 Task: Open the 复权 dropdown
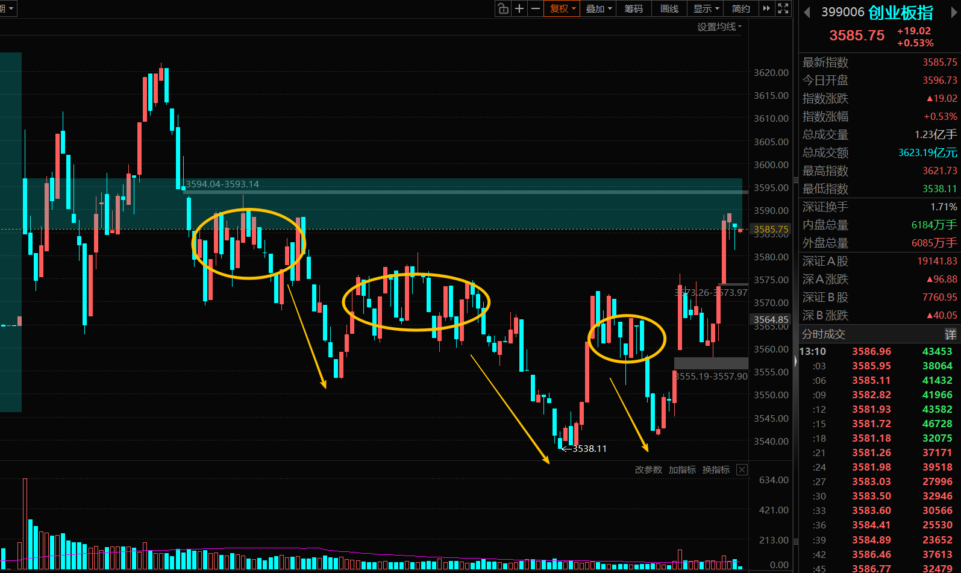click(x=562, y=8)
